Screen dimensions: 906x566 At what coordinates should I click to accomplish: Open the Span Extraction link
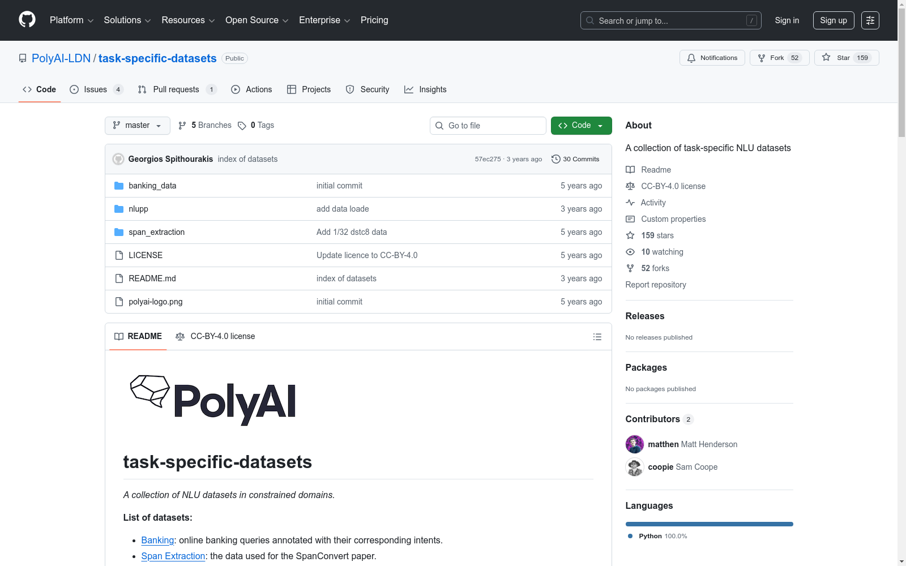click(x=173, y=556)
